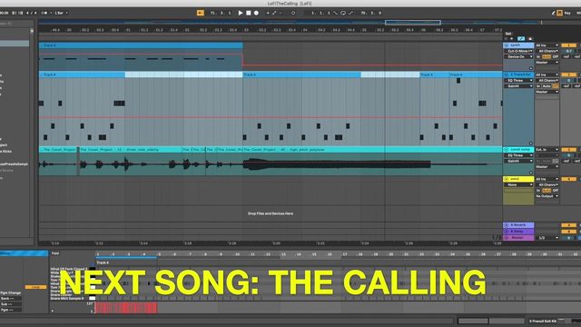The image size is (581, 327).
Task: Toggle the orange Loop button in clip view
Action: (35, 287)
